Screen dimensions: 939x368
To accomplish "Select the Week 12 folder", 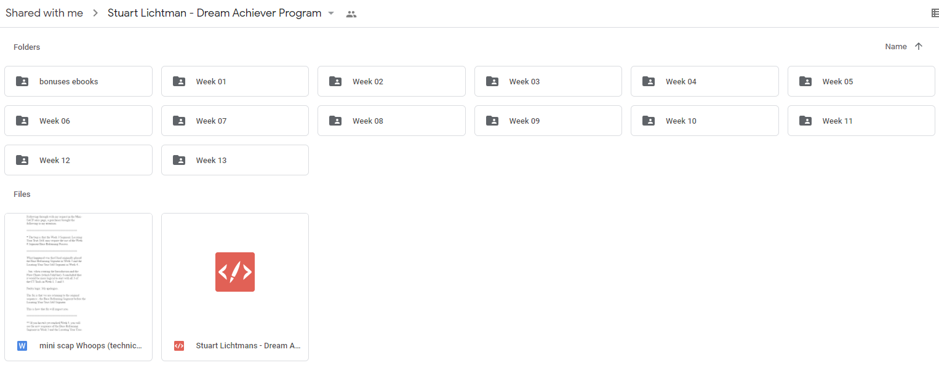I will (x=78, y=160).
